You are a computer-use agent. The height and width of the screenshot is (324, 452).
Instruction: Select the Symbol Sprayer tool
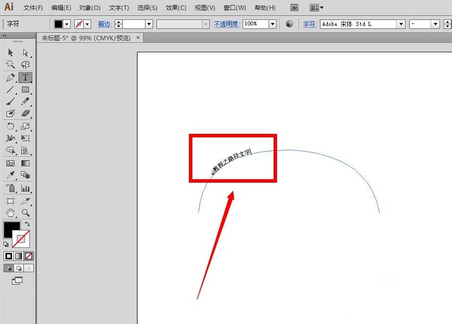click(x=10, y=188)
